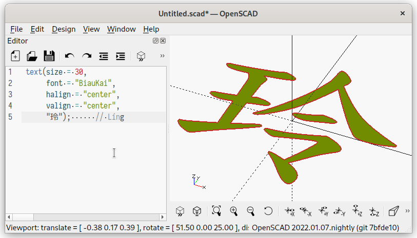Click the editor's horizontal scrollbar
This screenshot has width=417, height=238.
pos(86,217)
